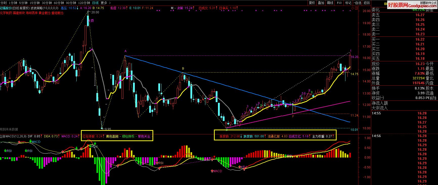Click the DIF: 0.85 readout
438x185 pixels.
click(x=35, y=136)
